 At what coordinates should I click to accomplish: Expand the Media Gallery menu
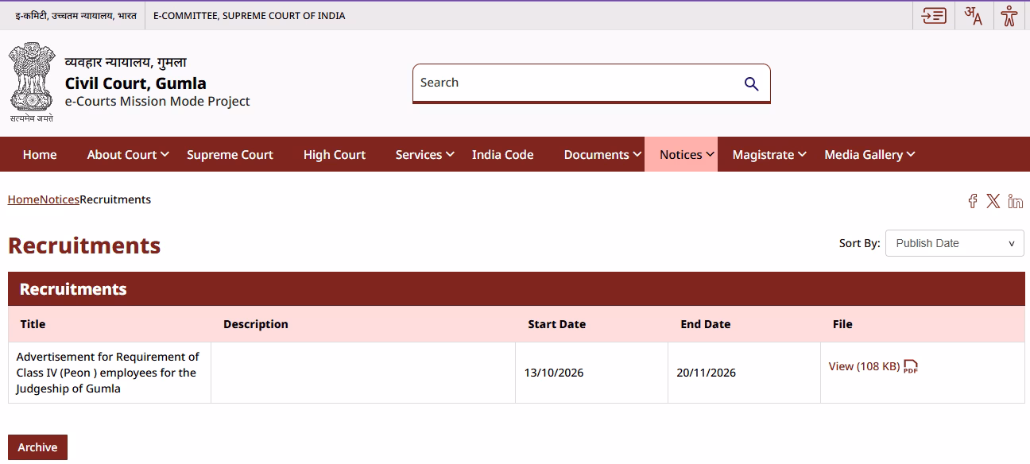point(869,154)
